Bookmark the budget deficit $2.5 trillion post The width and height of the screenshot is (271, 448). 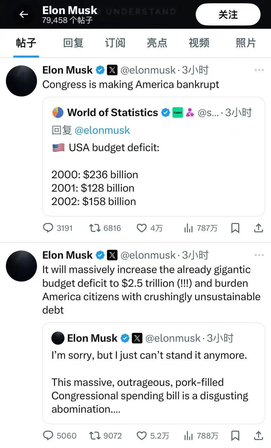click(235, 436)
